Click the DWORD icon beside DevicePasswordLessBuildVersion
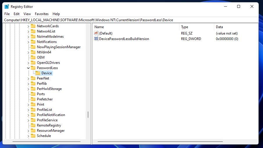 pos(96,39)
